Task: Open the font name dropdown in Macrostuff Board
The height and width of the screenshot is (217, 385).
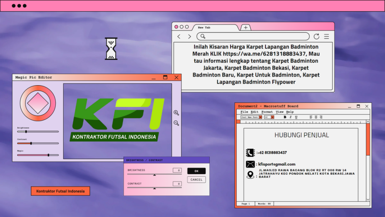Action: (261, 117)
